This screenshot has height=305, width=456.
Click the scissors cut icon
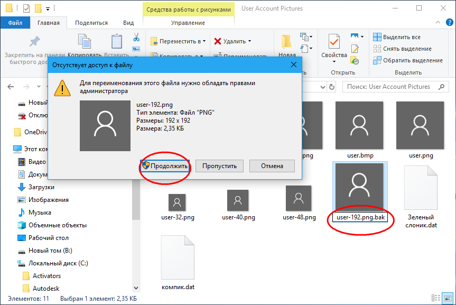[x=136, y=37]
